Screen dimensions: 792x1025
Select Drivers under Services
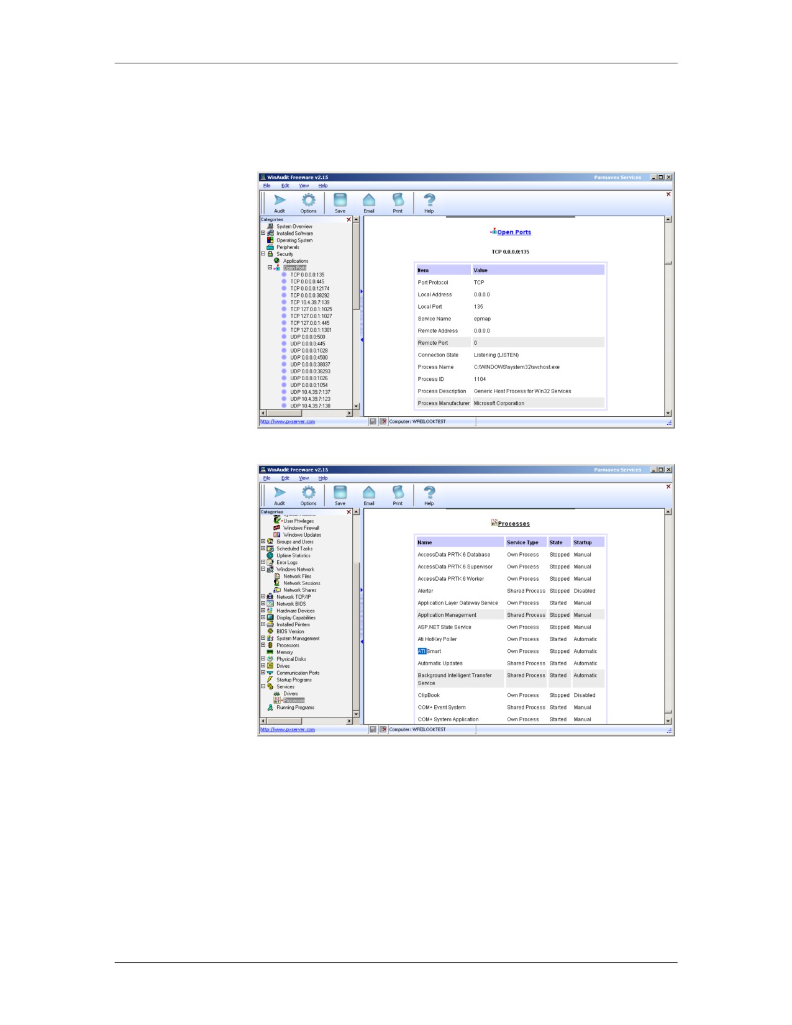pyautogui.click(x=291, y=693)
